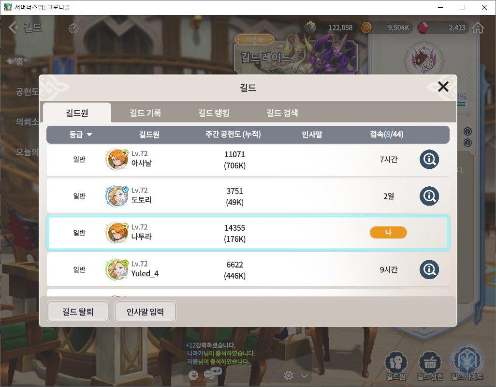Open info for member 도토리
496x387 pixels.
point(429,196)
